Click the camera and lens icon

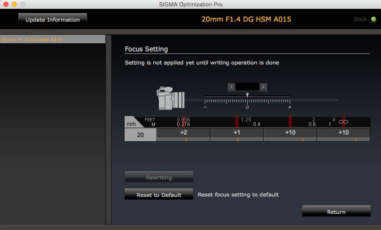(x=171, y=98)
